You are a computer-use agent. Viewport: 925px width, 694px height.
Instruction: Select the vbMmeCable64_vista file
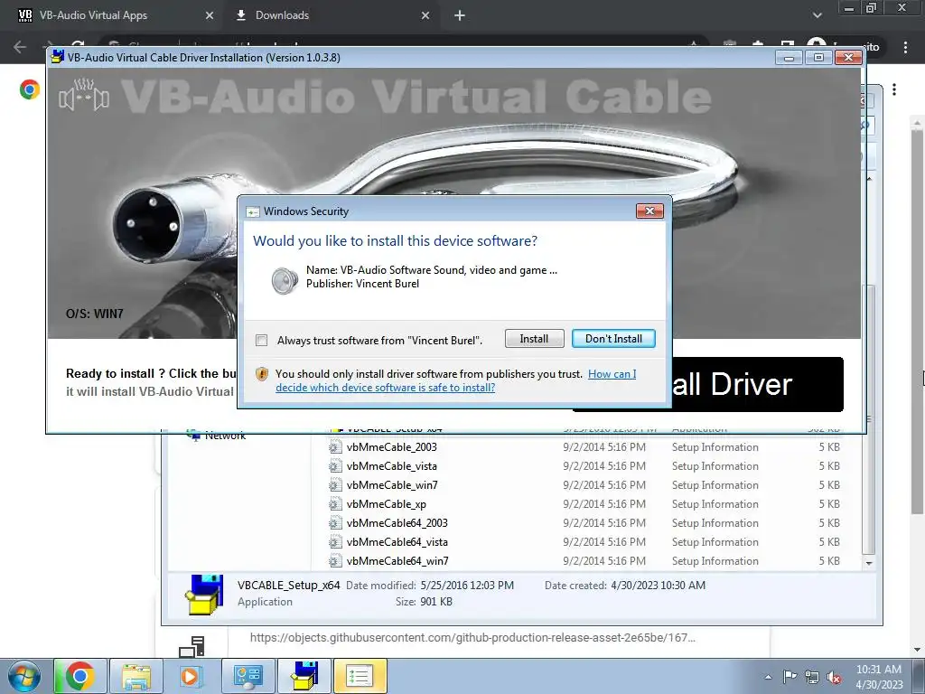coord(397,542)
